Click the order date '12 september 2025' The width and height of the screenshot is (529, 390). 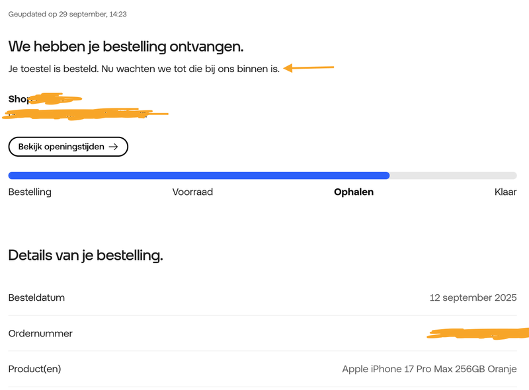tap(473, 297)
